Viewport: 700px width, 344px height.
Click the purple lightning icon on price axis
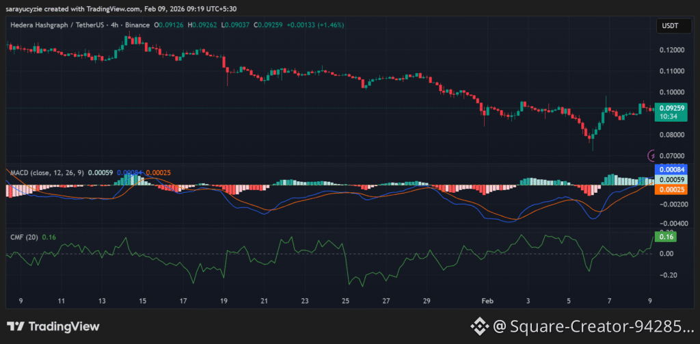click(651, 156)
